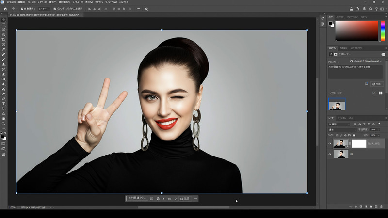Toggle lock image pixels brush icon
The height and width of the screenshot is (218, 388).
(341, 135)
